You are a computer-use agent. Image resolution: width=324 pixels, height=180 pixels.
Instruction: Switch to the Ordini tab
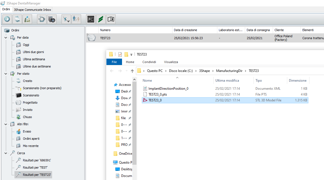click(x=6, y=9)
